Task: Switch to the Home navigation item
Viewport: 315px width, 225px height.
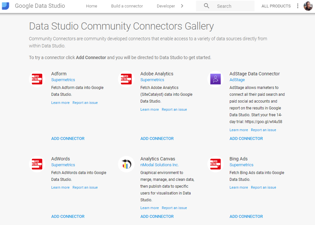Action: point(91,6)
